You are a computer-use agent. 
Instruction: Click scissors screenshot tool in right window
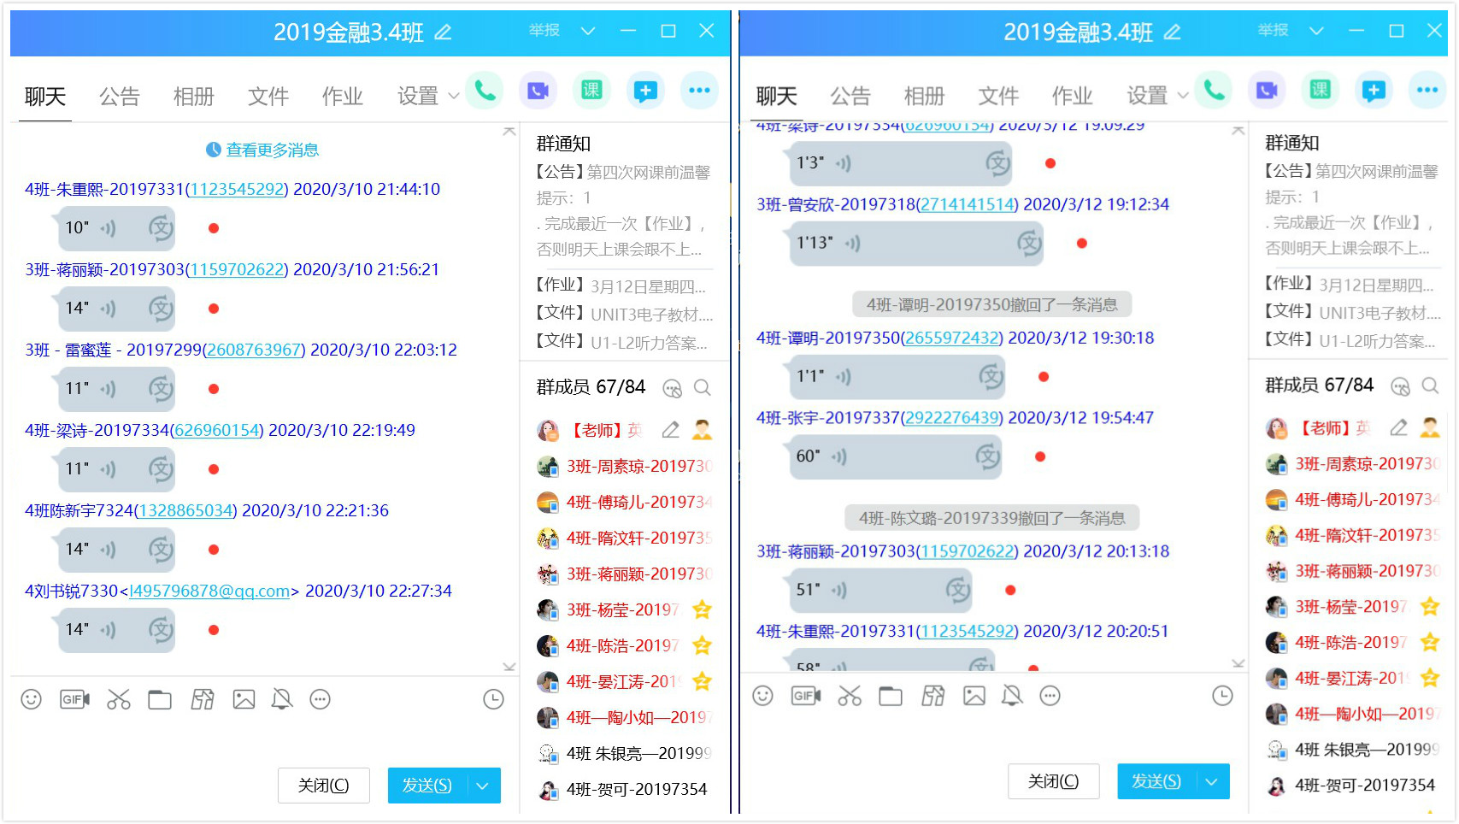pos(849,697)
